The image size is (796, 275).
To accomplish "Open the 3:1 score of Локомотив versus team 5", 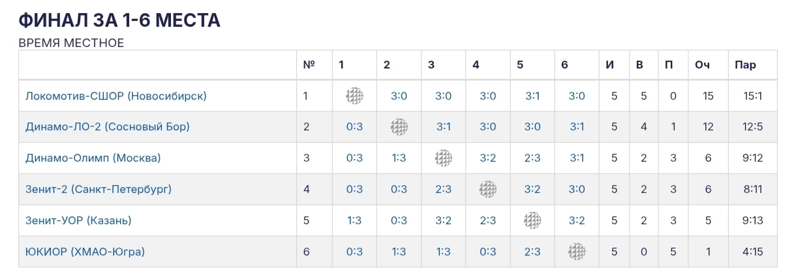I will click(532, 96).
